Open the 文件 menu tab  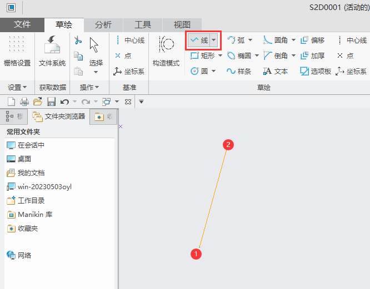(x=22, y=25)
